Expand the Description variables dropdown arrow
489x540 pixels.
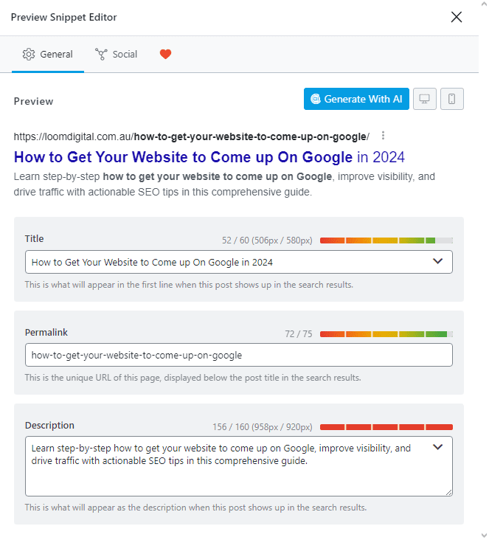[x=437, y=447]
